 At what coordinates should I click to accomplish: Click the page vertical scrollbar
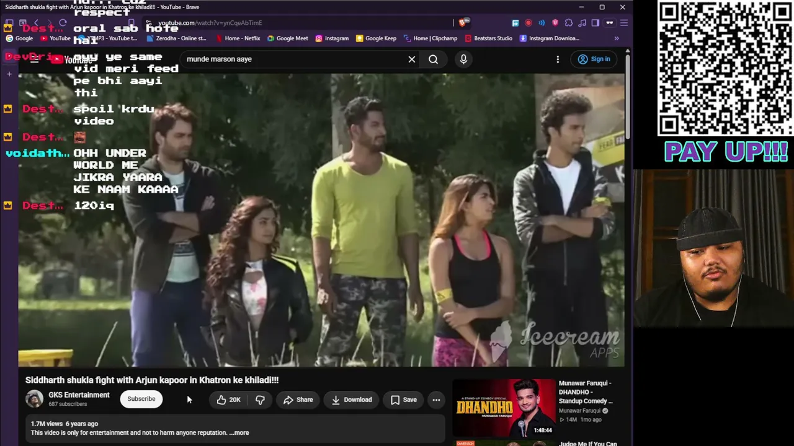coord(628,97)
